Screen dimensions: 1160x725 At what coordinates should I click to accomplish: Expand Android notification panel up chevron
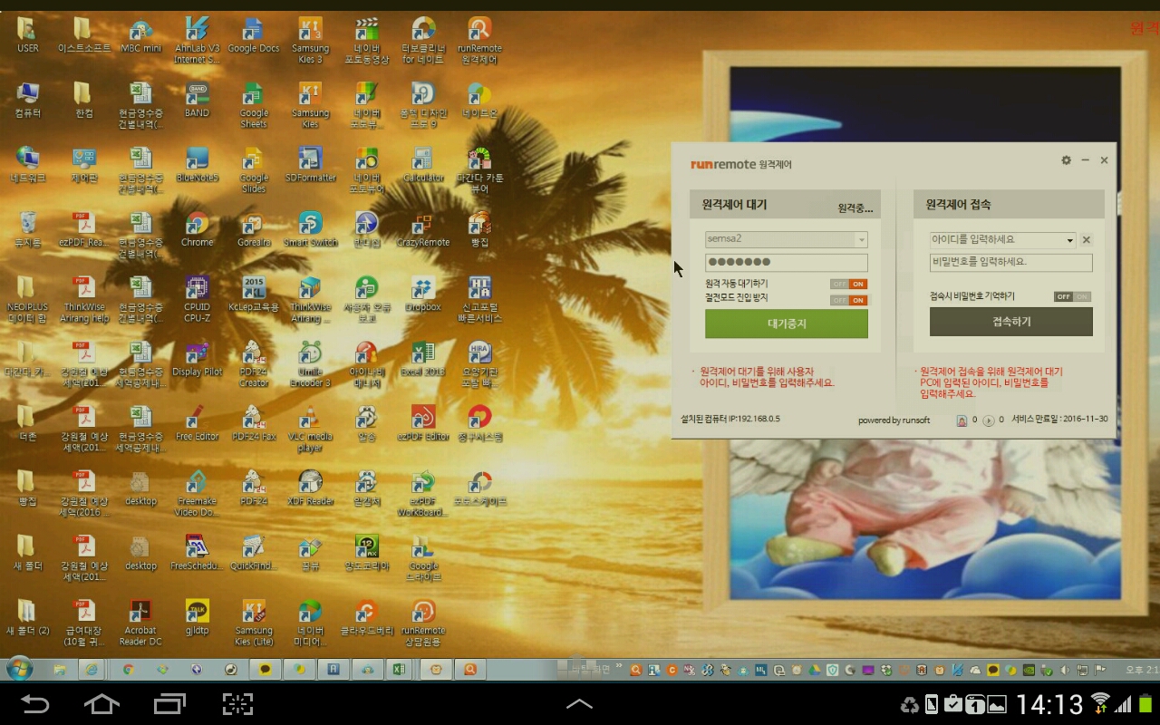579,704
